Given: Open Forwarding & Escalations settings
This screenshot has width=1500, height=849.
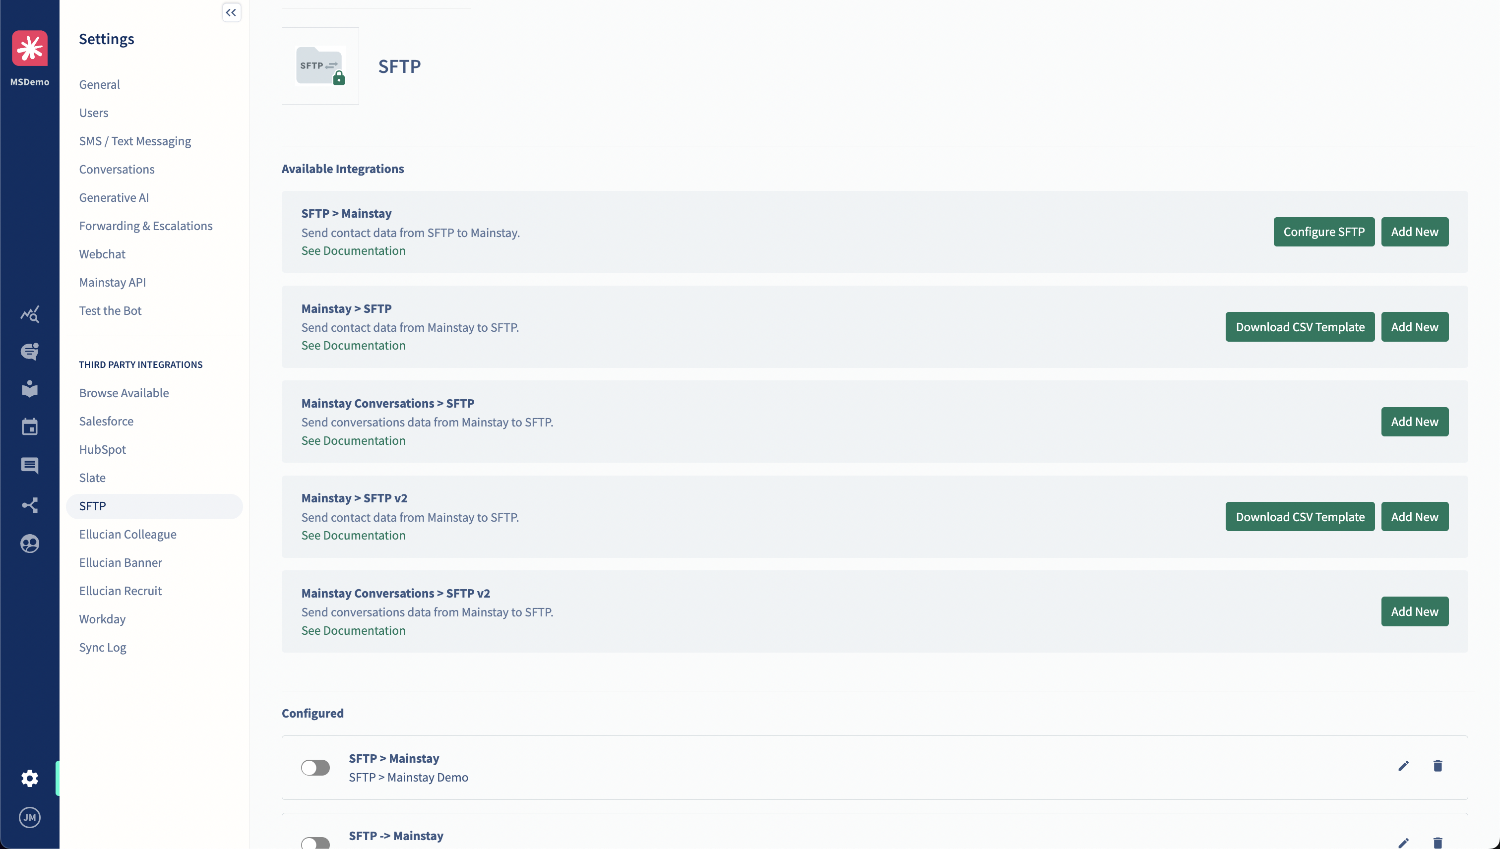Looking at the screenshot, I should (x=146, y=226).
